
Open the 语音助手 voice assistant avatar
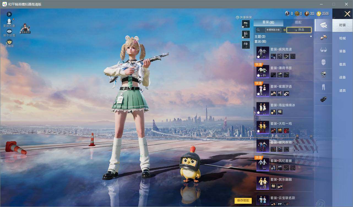tap(25, 28)
